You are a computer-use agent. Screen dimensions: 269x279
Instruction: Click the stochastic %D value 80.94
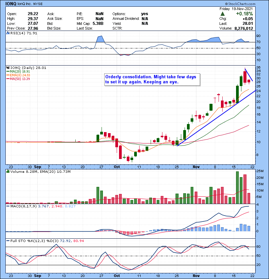(x=78, y=241)
